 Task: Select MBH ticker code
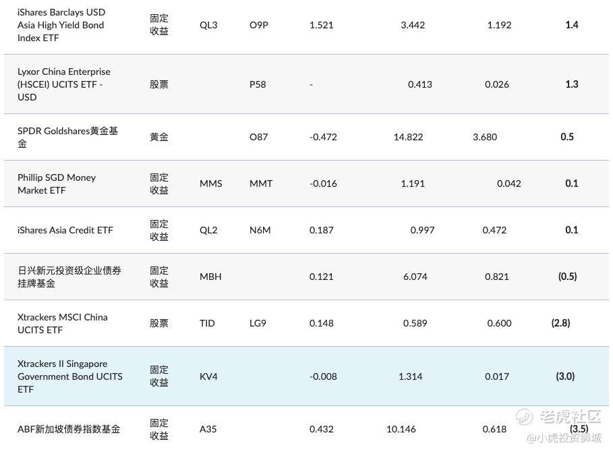pos(210,277)
